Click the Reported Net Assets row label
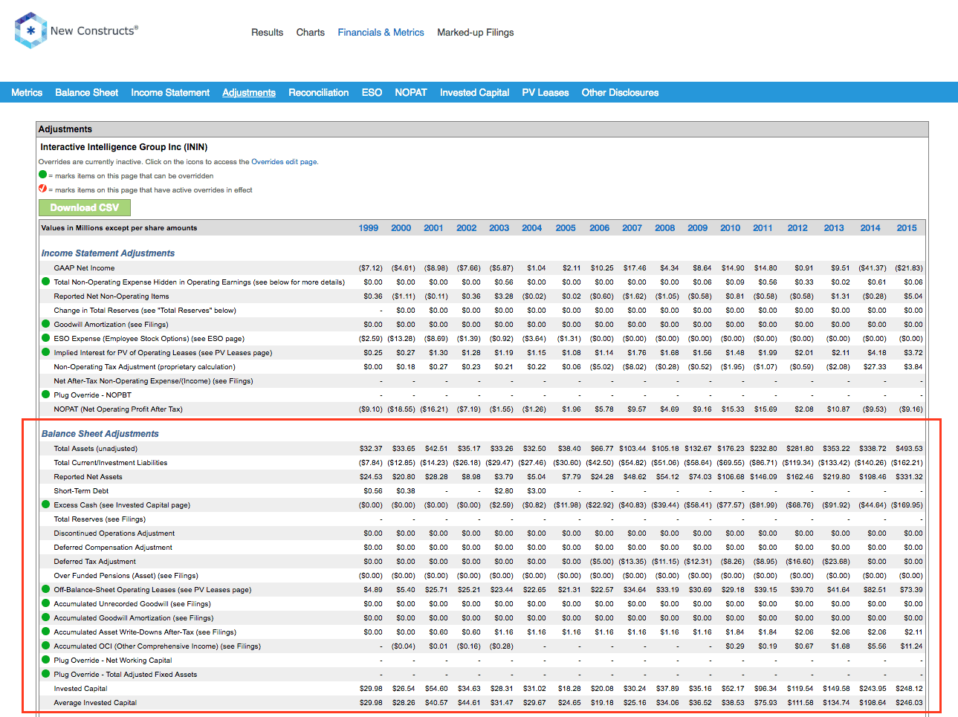The image size is (958, 717). [88, 477]
